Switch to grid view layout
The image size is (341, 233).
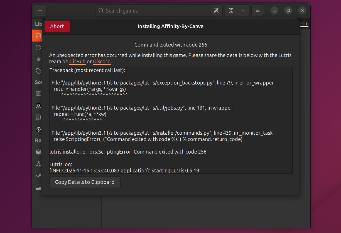point(231,11)
